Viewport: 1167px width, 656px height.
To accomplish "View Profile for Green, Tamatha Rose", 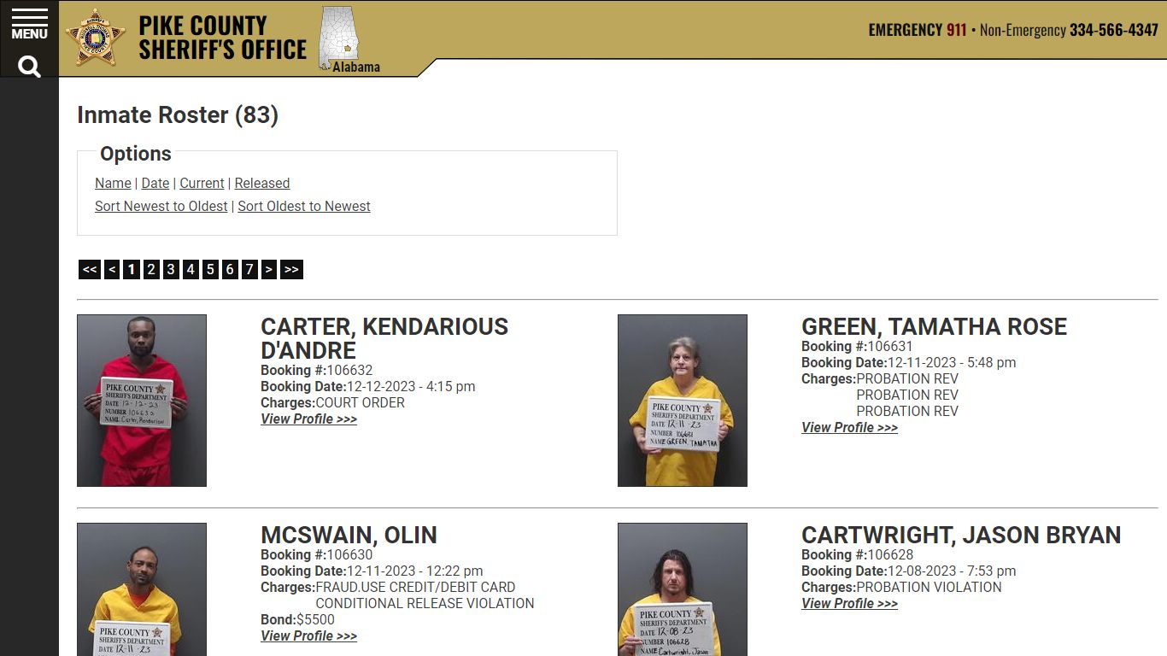I will coord(849,427).
